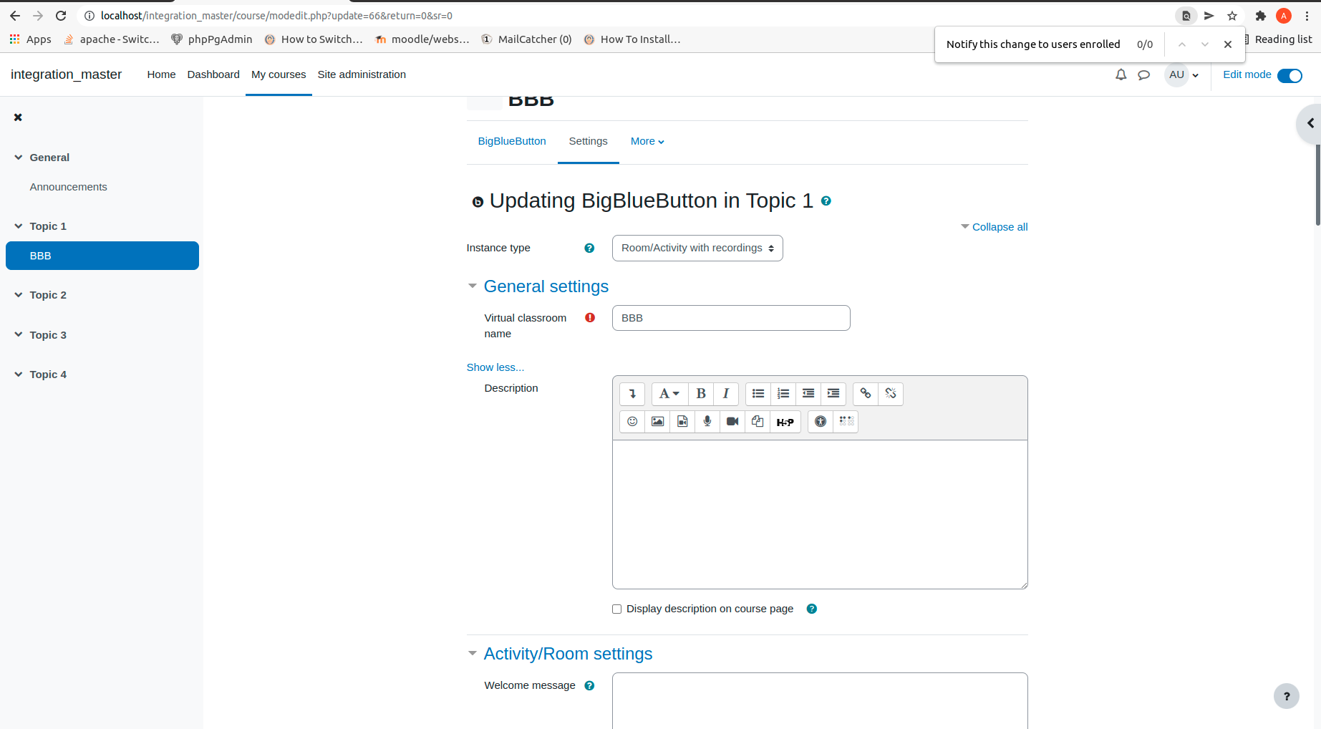Click the integration_master site name
The image size is (1321, 729).
click(x=66, y=74)
